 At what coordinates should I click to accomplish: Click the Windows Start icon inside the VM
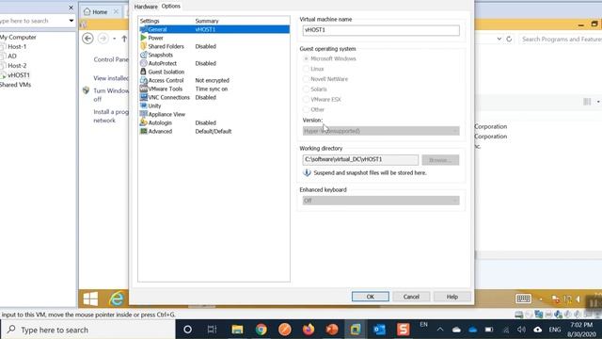tap(90, 299)
